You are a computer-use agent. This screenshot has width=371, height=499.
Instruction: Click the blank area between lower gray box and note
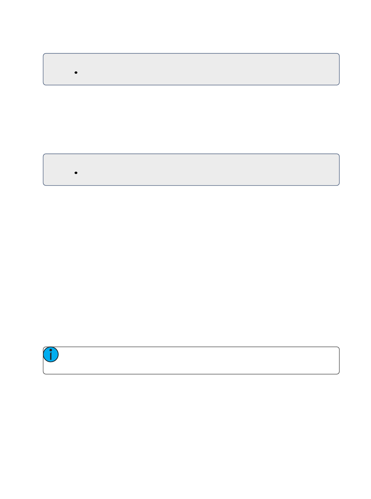191,265
